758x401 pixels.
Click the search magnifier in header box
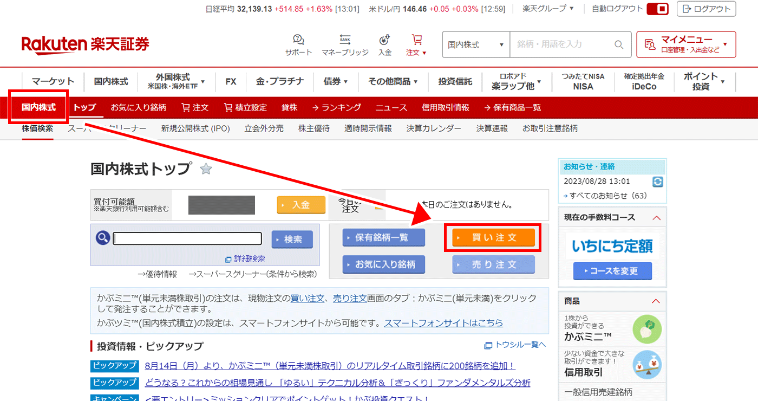coord(619,44)
